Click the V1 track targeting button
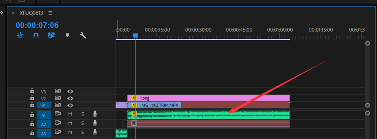The width and height of the screenshot is (377, 139). [44, 105]
